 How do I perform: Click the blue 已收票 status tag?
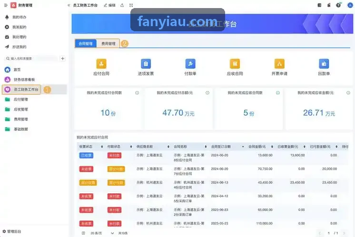[86, 155]
